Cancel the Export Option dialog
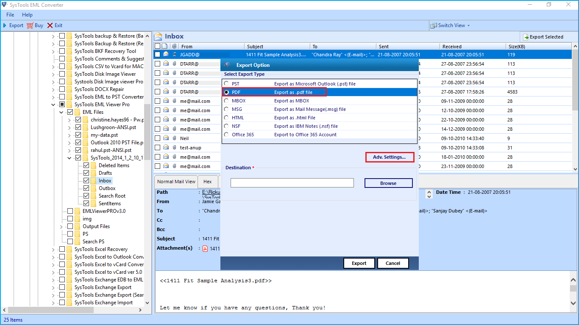The width and height of the screenshot is (579, 325). point(393,263)
